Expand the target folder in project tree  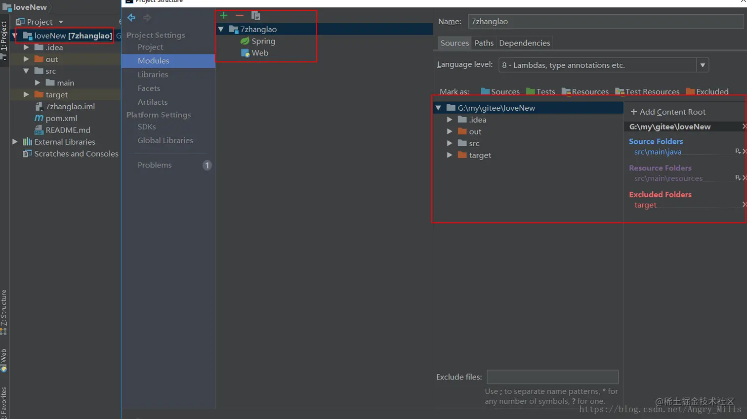coord(26,94)
